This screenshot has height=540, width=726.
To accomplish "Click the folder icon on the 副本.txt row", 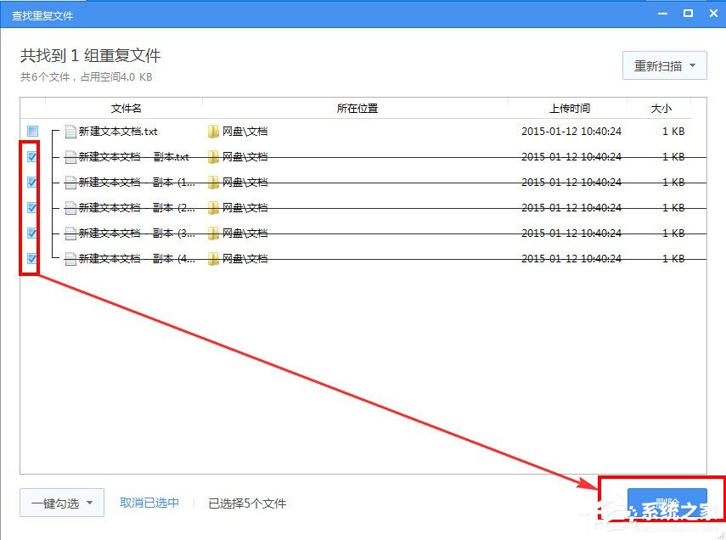I will coord(212,156).
